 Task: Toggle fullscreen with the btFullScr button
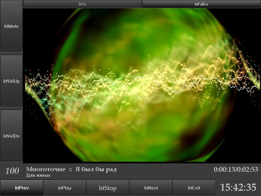[x=201, y=4]
